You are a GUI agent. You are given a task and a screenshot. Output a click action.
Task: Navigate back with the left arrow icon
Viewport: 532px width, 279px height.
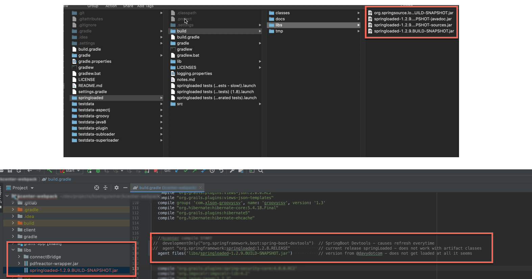click(30, 171)
